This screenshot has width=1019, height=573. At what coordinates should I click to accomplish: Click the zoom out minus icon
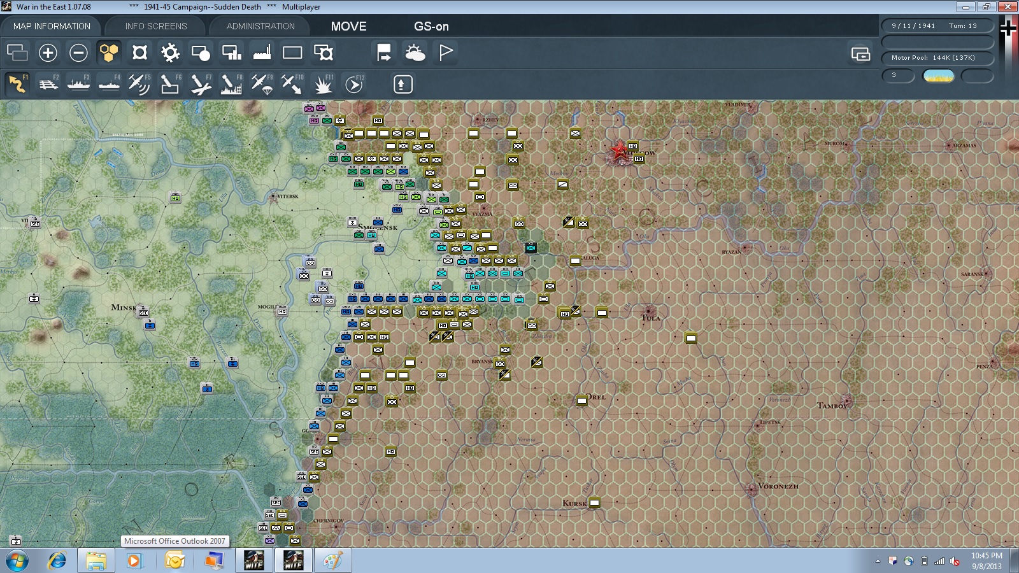click(x=78, y=53)
